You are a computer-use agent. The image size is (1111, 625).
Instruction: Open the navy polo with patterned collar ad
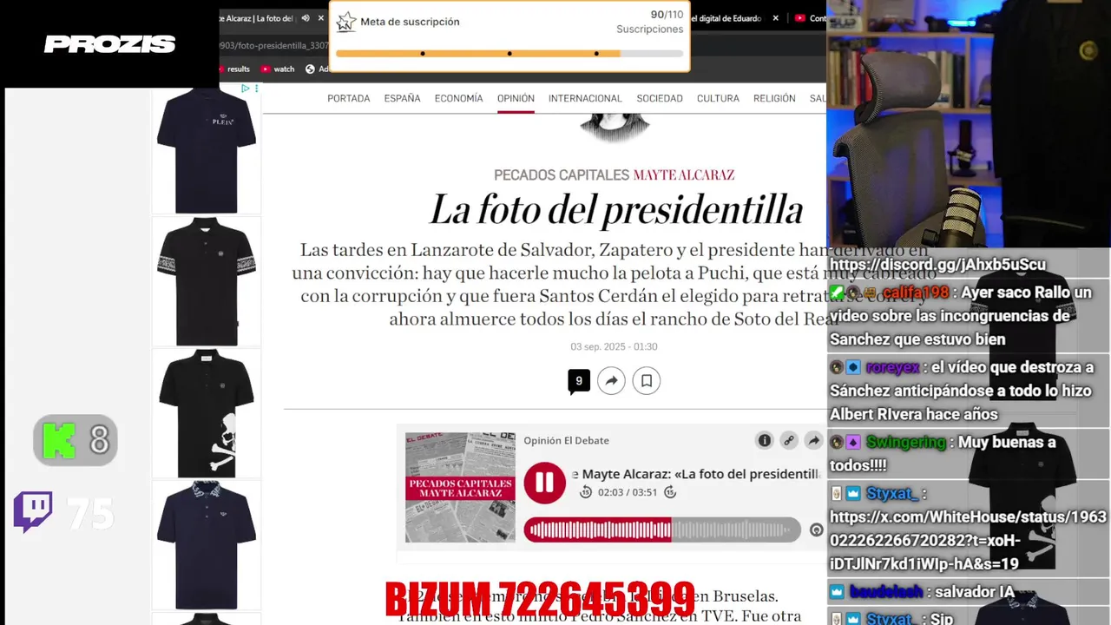coord(207,545)
